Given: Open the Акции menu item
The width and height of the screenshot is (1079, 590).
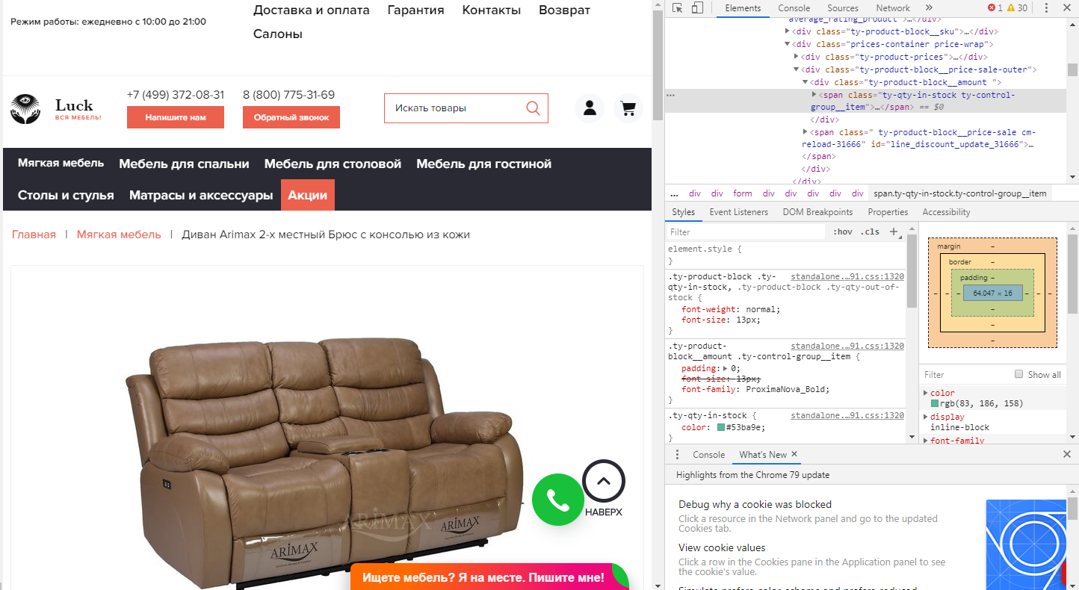Looking at the screenshot, I should (308, 195).
